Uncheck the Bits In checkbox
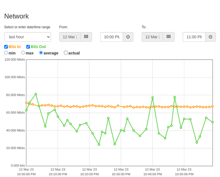The width and height of the screenshot is (220, 177). 6,47
